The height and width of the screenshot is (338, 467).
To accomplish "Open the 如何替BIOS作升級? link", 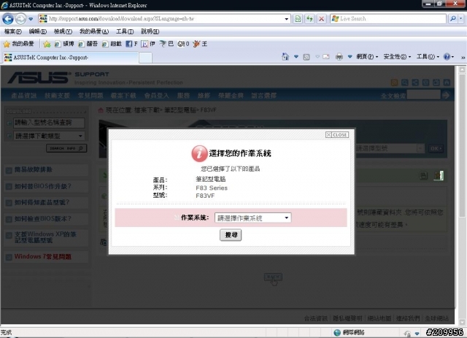I will click(43, 186).
